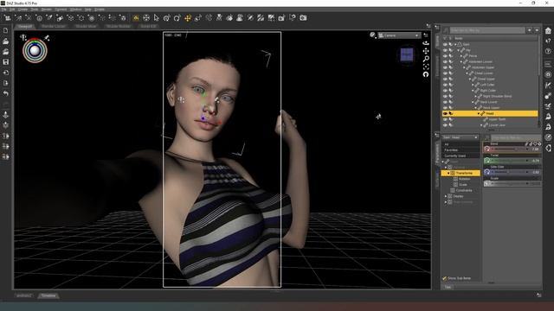This screenshot has width=554, height=311.
Task: Click the Scene pane search filter field
Action: click(487, 31)
